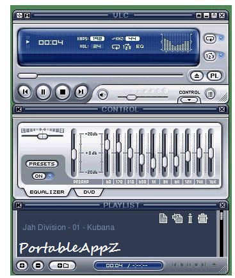Screen dimensions: 235x278
Task: Click the top-left VLC titlebar menu icon
Action: pos(19,15)
